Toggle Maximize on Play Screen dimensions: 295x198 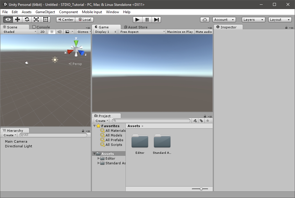180,32
